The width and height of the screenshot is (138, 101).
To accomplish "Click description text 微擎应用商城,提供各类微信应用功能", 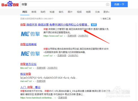I will click(62, 49).
